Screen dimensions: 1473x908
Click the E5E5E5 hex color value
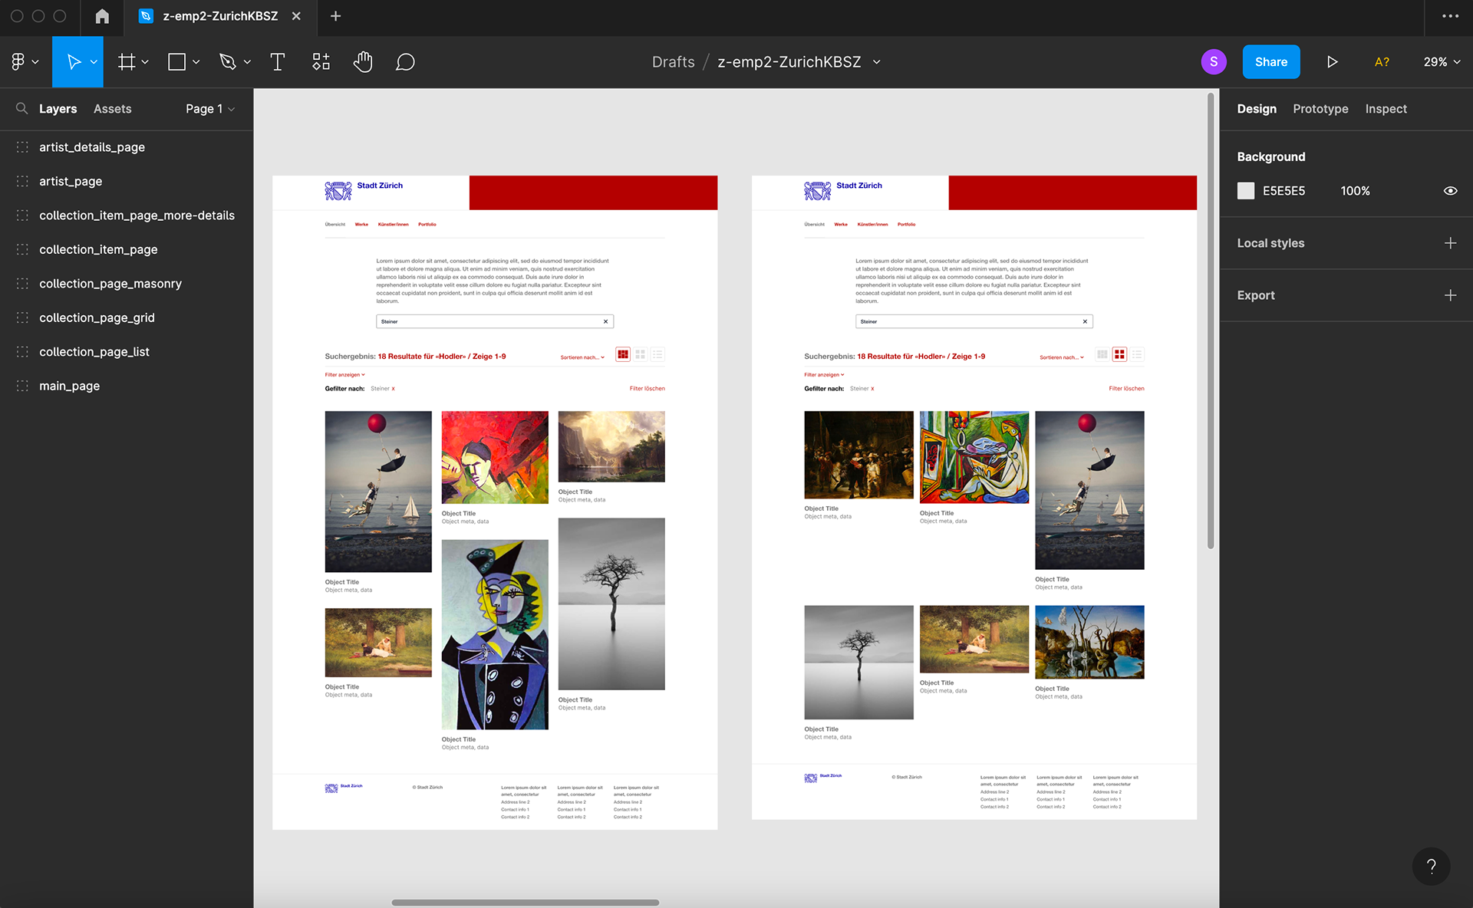coord(1284,191)
